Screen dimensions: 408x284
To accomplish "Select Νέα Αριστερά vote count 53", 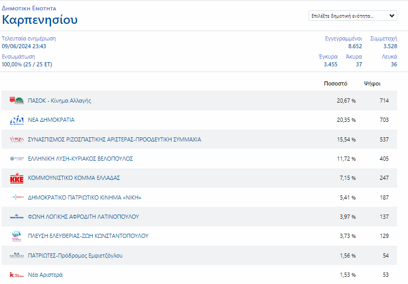I will 386,275.
